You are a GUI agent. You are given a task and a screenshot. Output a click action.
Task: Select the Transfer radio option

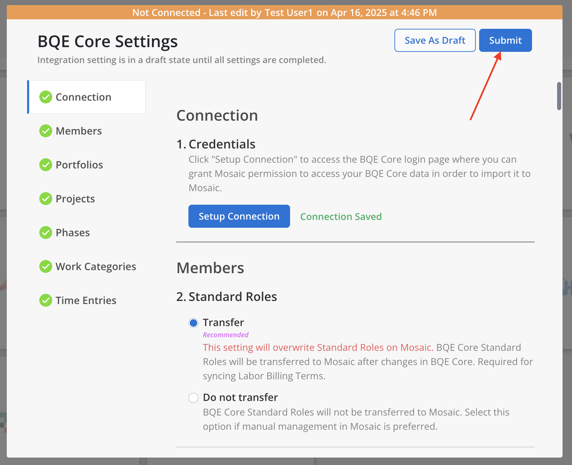point(193,323)
